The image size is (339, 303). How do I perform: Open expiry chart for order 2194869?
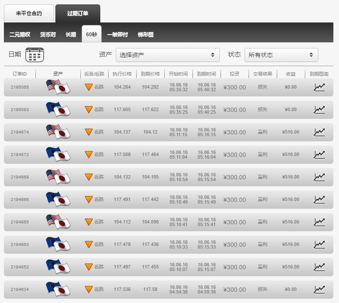pyautogui.click(x=319, y=177)
